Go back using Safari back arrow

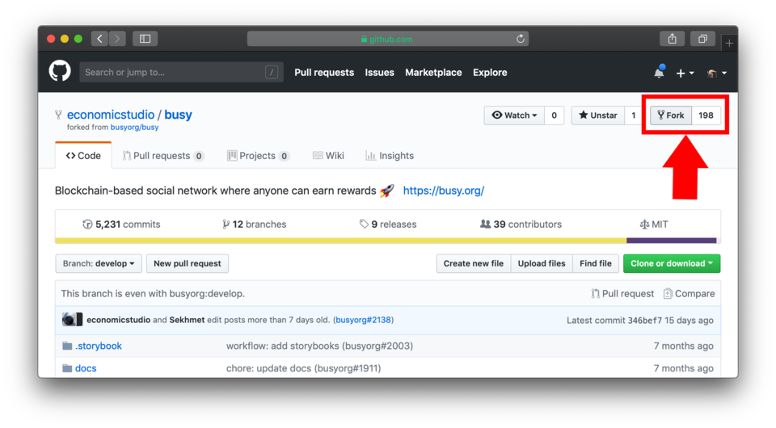pyautogui.click(x=99, y=39)
